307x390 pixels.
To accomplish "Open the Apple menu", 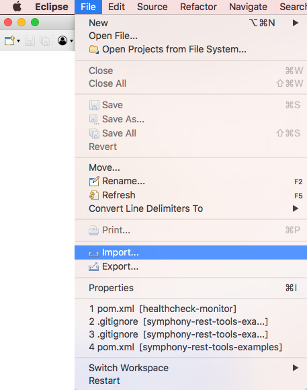I will (17, 7).
